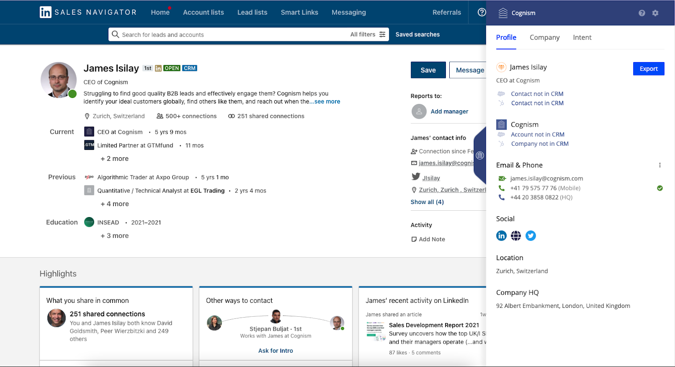
Task: Click Stjepan Buljat's avatar
Action: 276,316
